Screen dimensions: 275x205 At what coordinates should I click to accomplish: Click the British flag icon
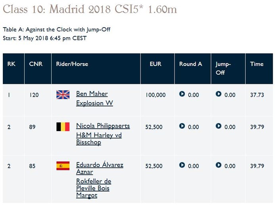click(63, 95)
